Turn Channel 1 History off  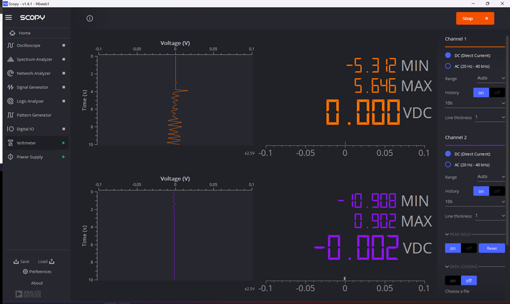coord(497,92)
